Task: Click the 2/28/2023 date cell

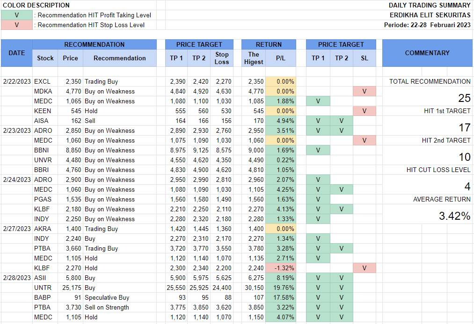Action: 17,278
